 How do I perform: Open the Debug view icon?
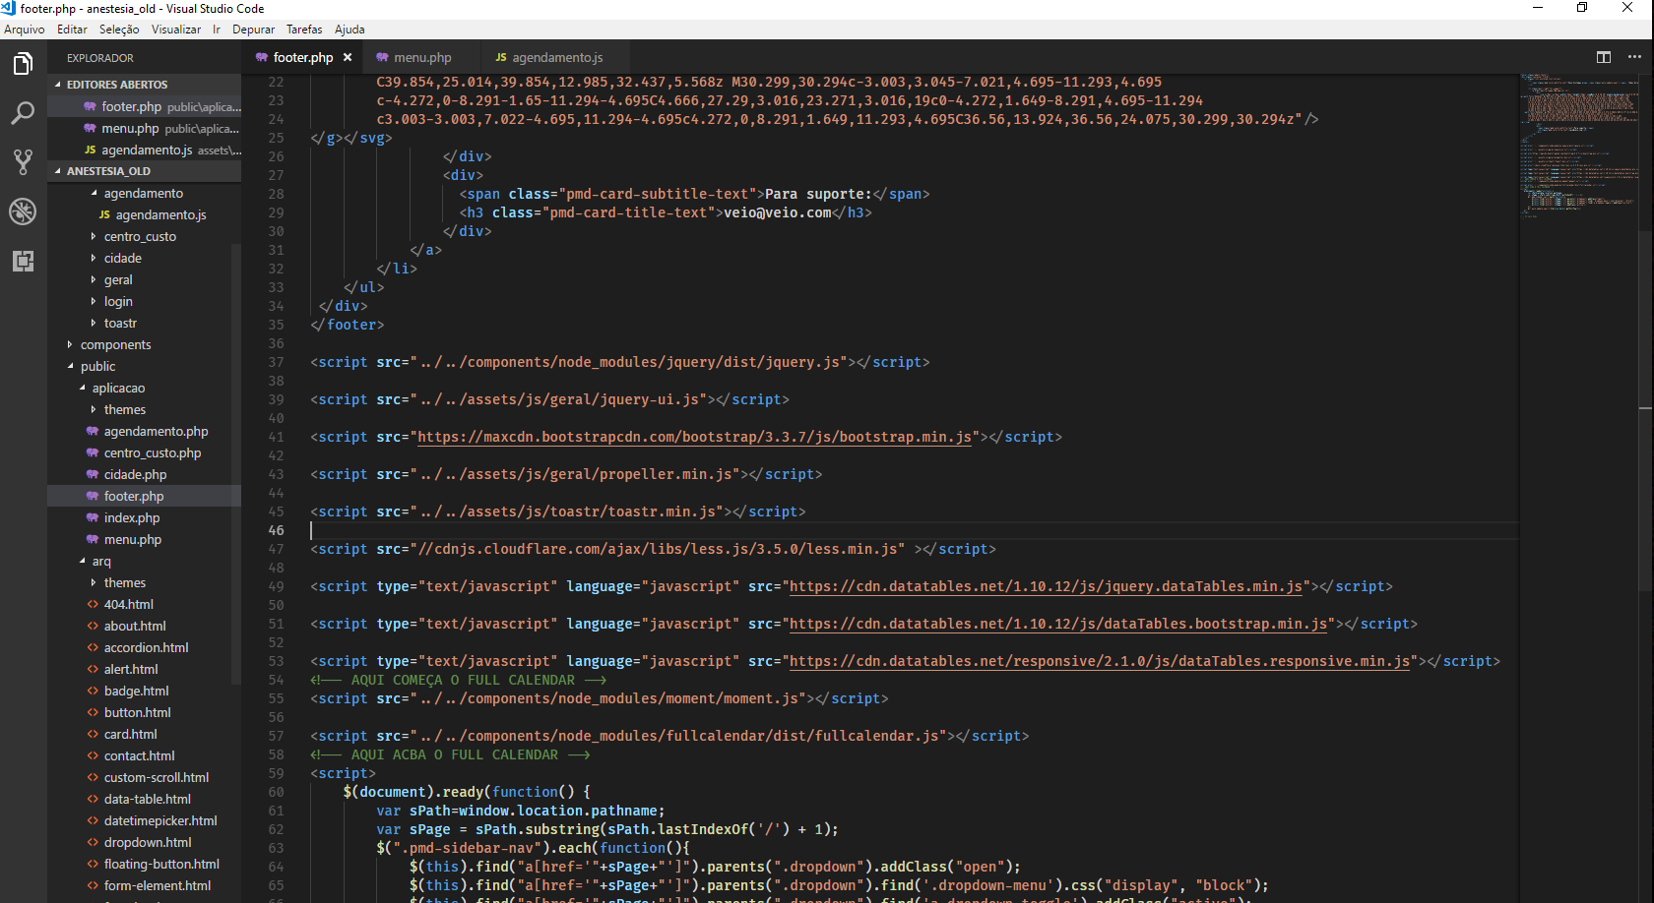[23, 211]
